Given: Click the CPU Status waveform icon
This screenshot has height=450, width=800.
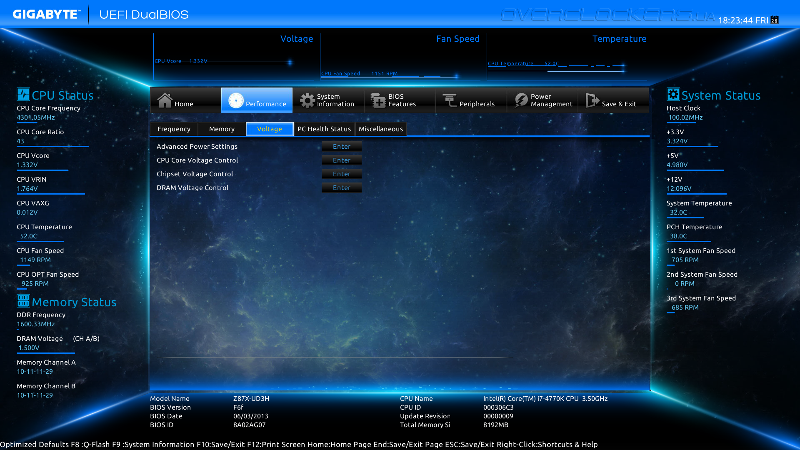Looking at the screenshot, I should [x=23, y=94].
